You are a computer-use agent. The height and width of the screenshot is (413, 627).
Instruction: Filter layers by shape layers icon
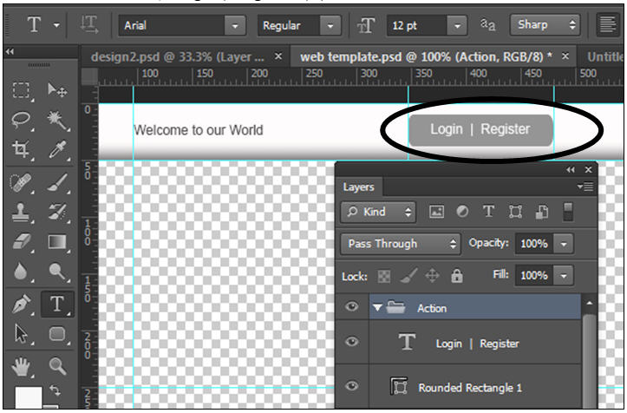point(515,212)
